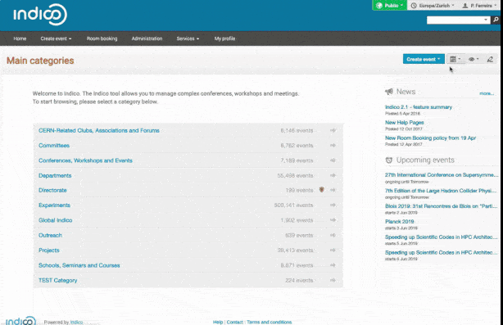Click the News megaphone icon

(389, 92)
